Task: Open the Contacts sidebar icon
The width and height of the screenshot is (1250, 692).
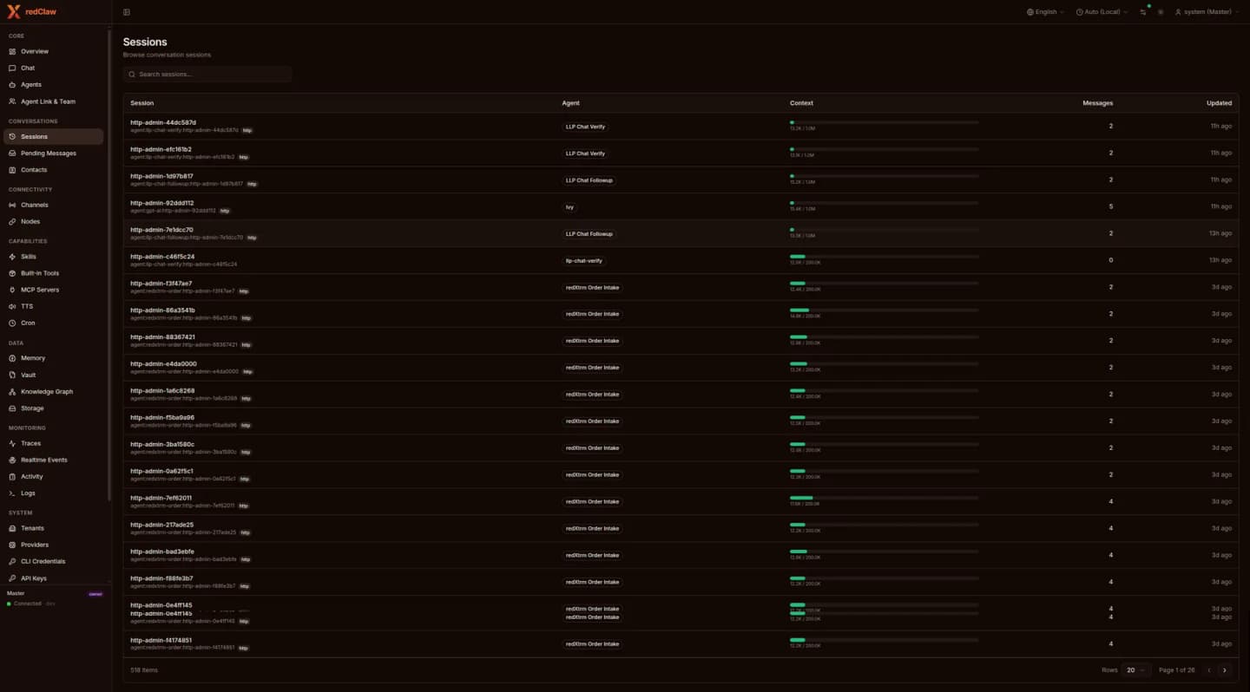Action: pos(12,170)
